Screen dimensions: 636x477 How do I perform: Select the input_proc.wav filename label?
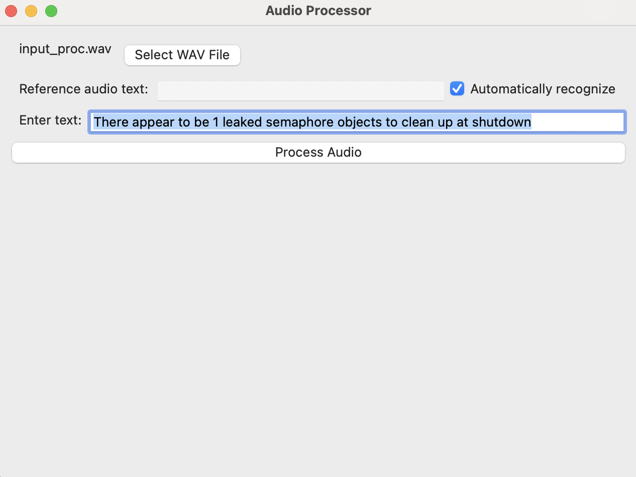click(x=65, y=49)
